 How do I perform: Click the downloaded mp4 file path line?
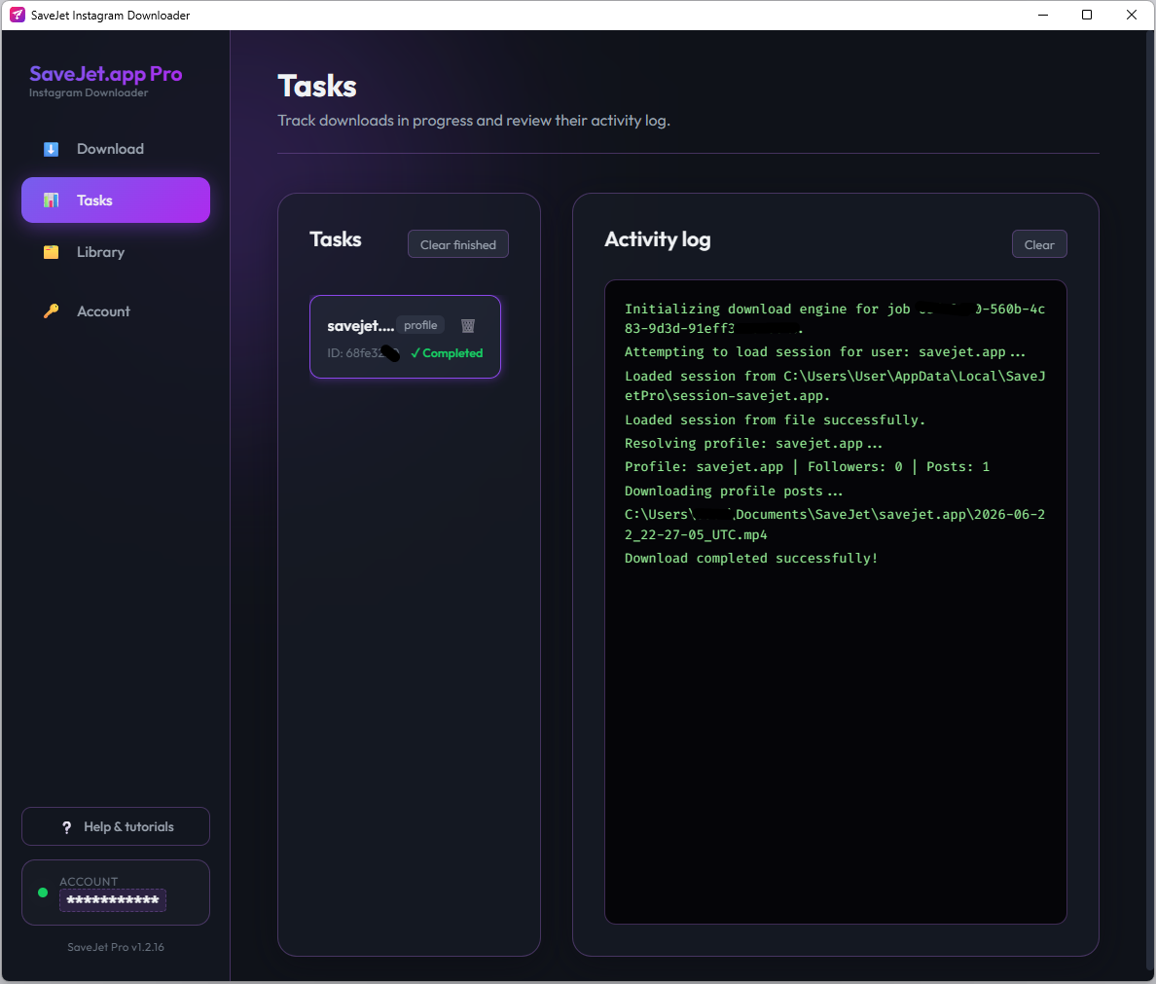tap(835, 525)
